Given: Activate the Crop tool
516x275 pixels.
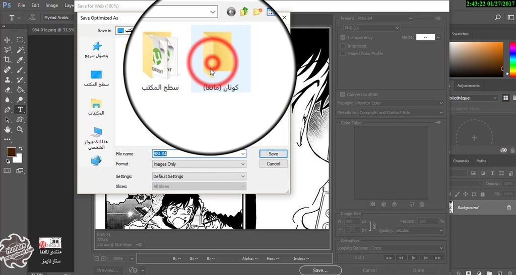Looking at the screenshot, I should (x=7, y=60).
